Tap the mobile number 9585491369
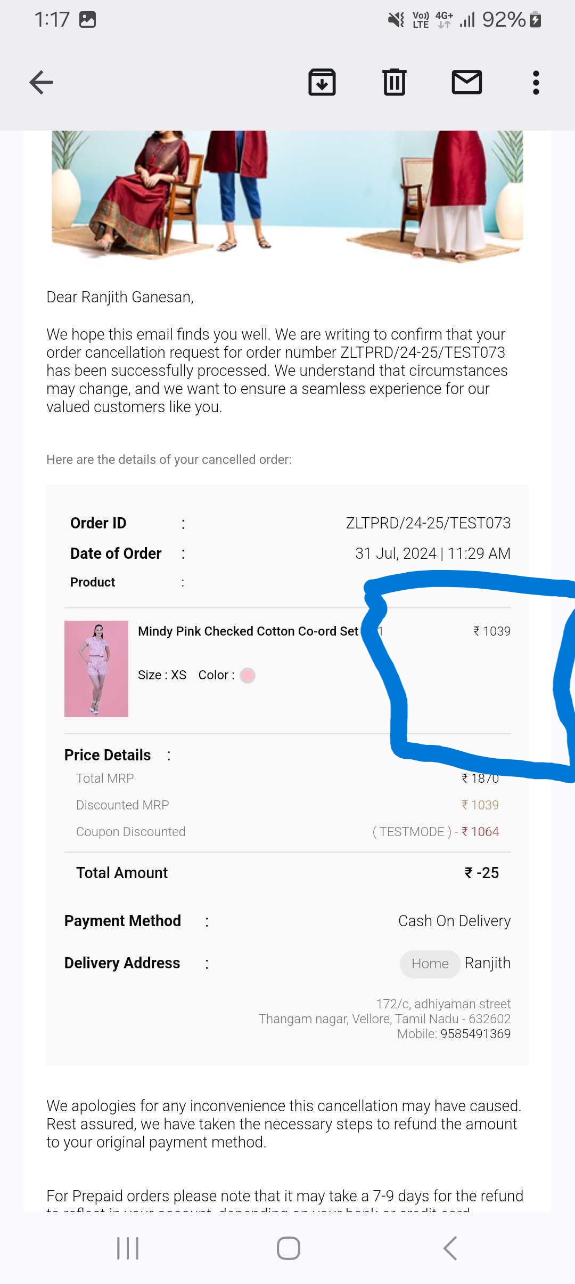 click(475, 1034)
